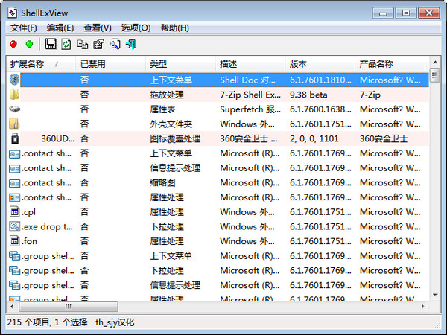
Task: Click the .exe drop target row icon
Action: coord(15,226)
